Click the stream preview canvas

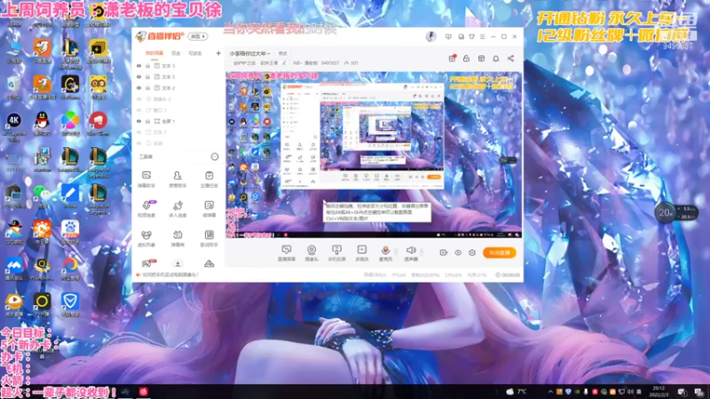coord(374,154)
